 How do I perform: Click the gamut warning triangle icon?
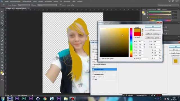(142, 29)
